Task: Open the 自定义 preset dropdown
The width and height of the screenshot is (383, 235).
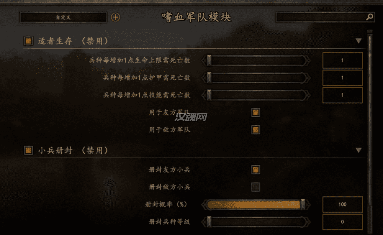Action: point(63,17)
